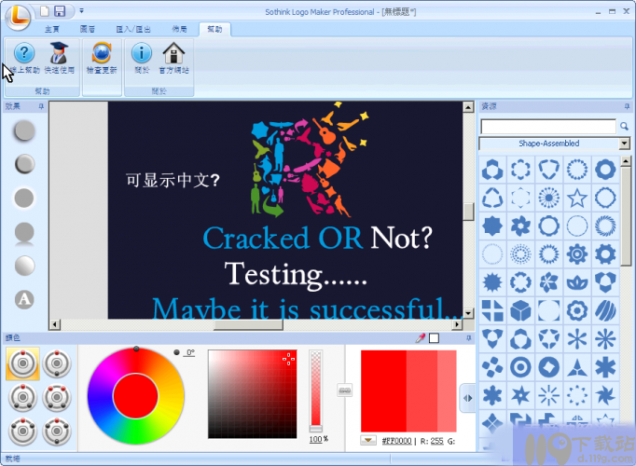Select the eyedropper color picker tool

tap(421, 337)
